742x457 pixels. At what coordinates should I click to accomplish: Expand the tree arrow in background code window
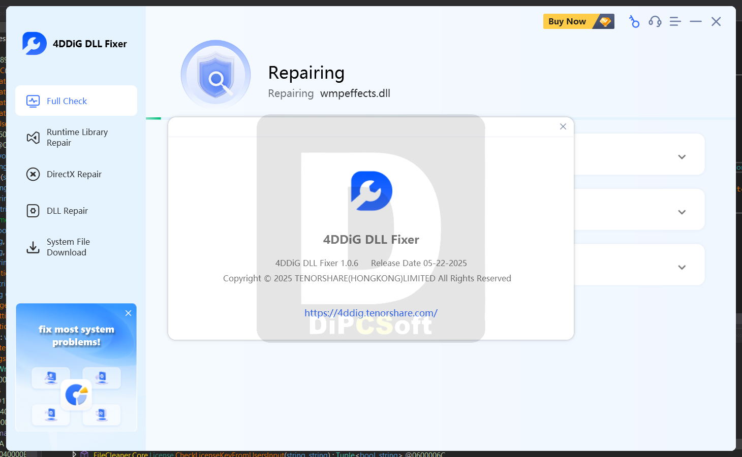pos(74,454)
